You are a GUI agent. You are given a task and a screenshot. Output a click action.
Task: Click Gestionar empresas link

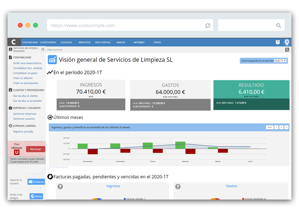point(25,114)
